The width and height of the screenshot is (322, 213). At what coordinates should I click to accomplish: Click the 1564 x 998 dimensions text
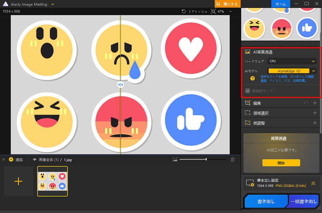pos(11,12)
